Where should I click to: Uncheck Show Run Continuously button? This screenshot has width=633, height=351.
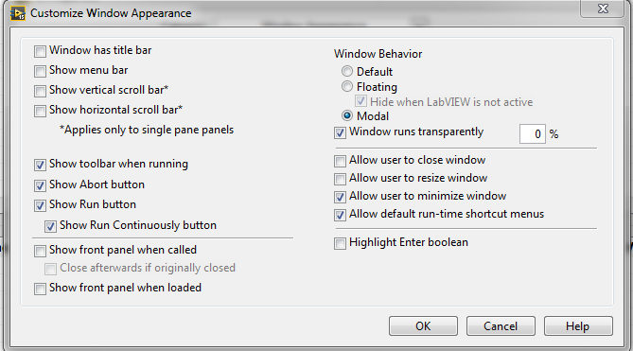(x=50, y=226)
